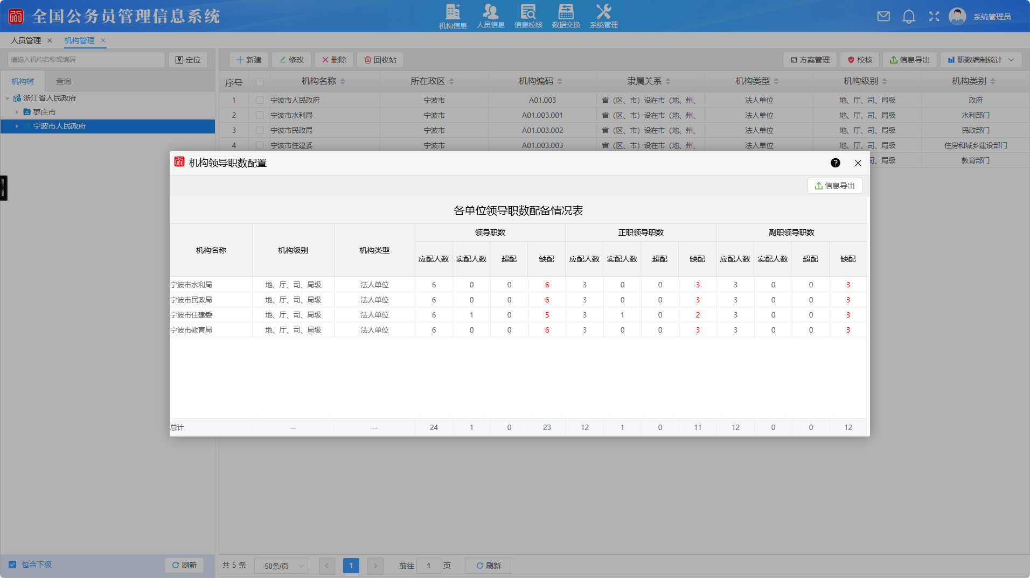Click the 定位 locate button
This screenshot has width=1030, height=578.
click(188, 60)
